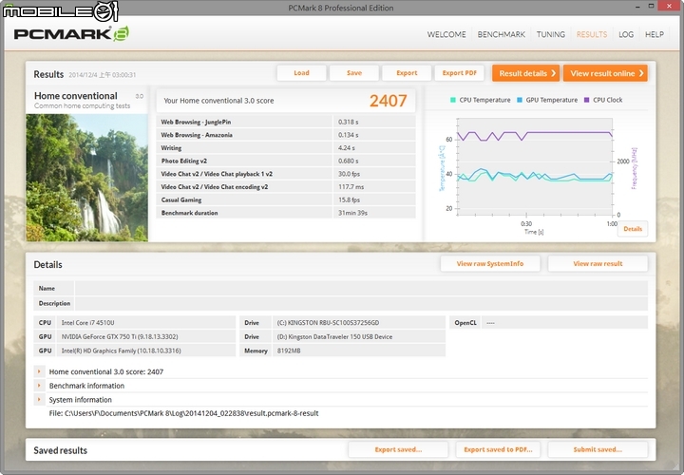Close the PCMark 8 window

pyautogui.click(x=670, y=6)
